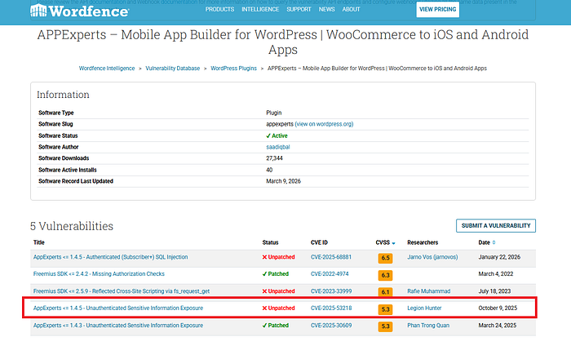Open researcher Rafie Muhammad link
Image resolution: width=571 pixels, height=355 pixels.
(x=428, y=291)
